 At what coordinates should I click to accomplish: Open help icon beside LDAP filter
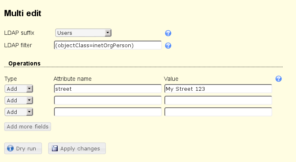tap(168, 46)
